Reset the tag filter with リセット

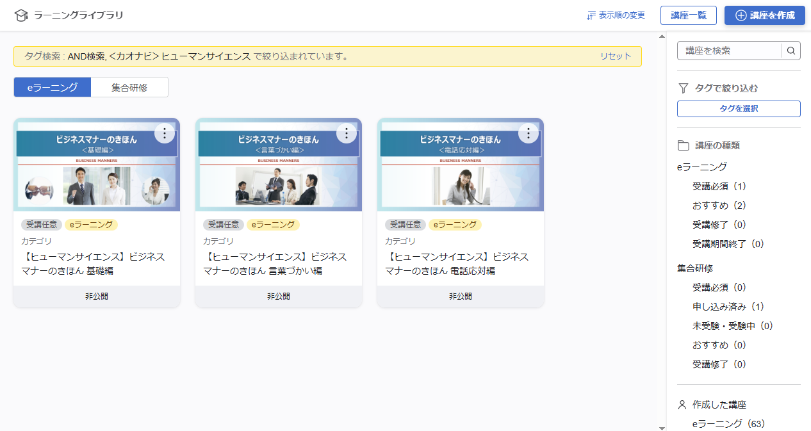614,56
